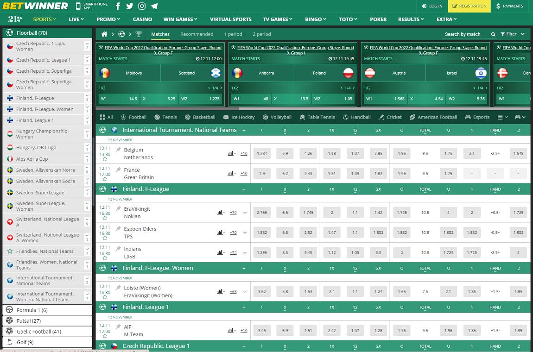
Task: Filter by Basketball sport
Action: pos(200,117)
